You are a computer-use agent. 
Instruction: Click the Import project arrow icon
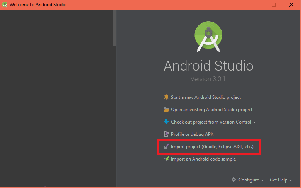pyautogui.click(x=166, y=147)
